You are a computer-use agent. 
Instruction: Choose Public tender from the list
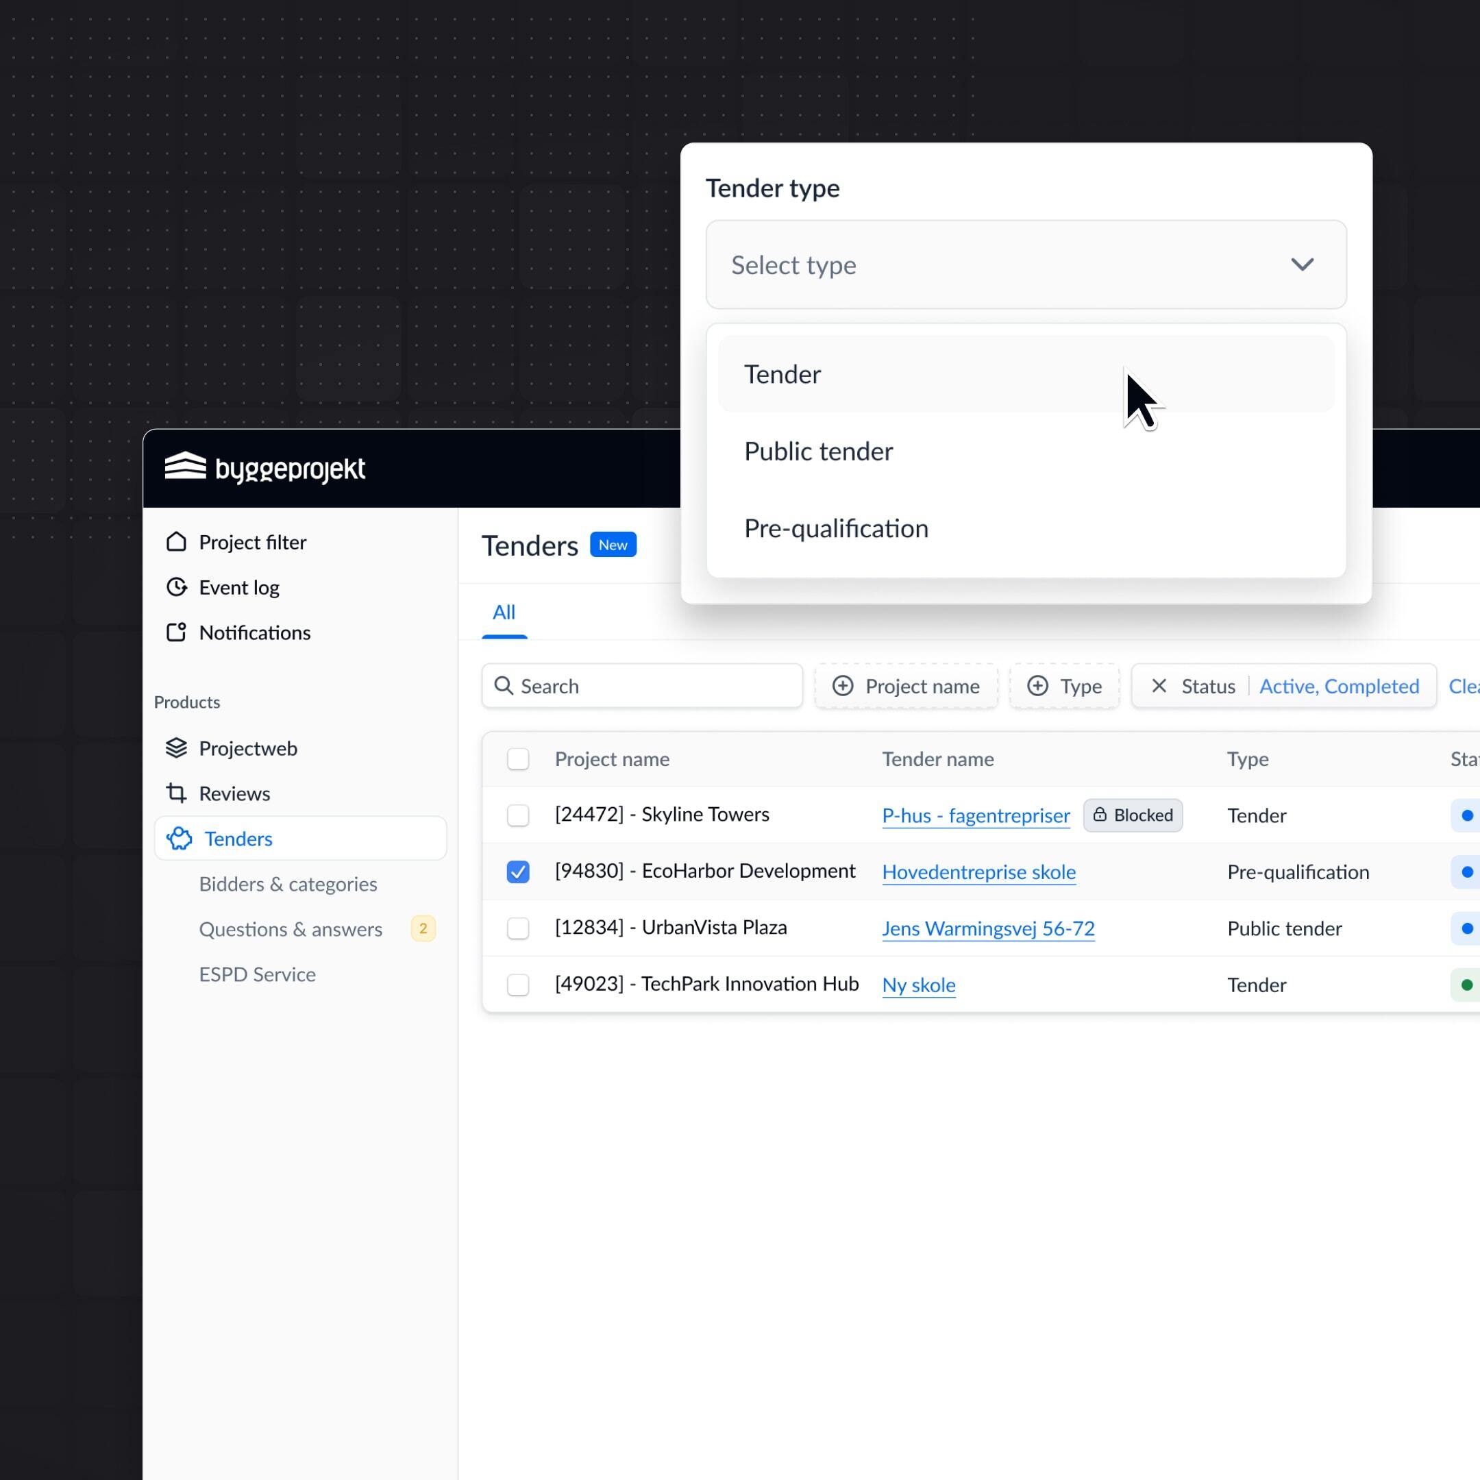[x=818, y=452]
